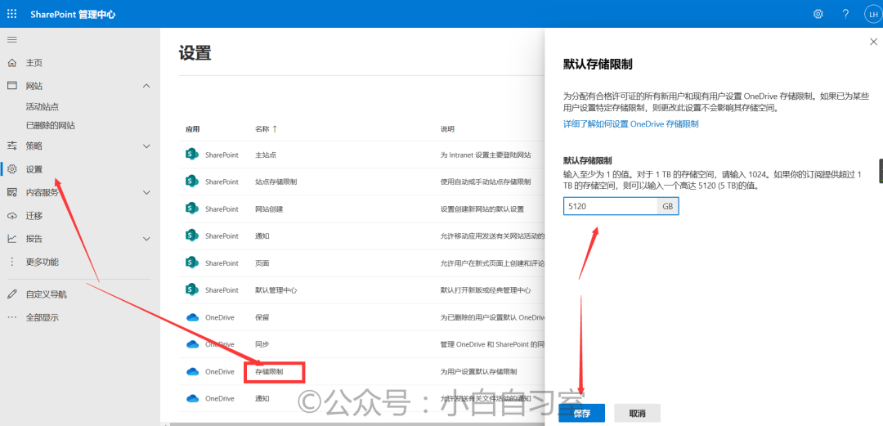This screenshot has width=883, height=426.
Task: Click the storage limit GB input field
Action: click(x=611, y=206)
